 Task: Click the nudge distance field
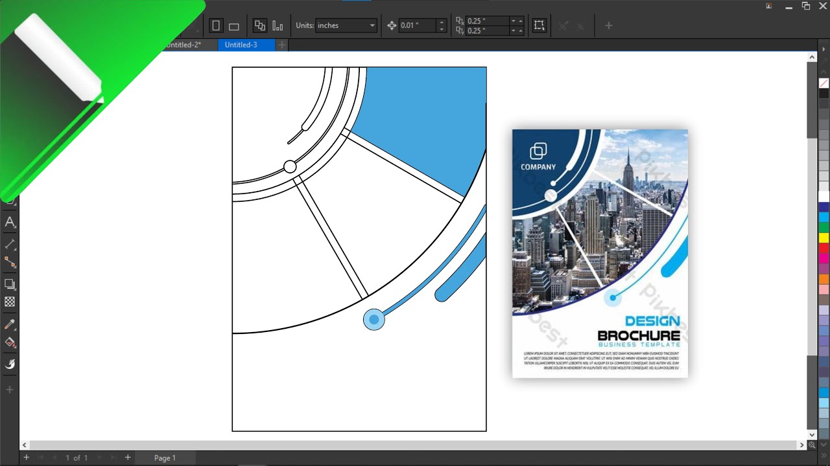tap(418, 26)
